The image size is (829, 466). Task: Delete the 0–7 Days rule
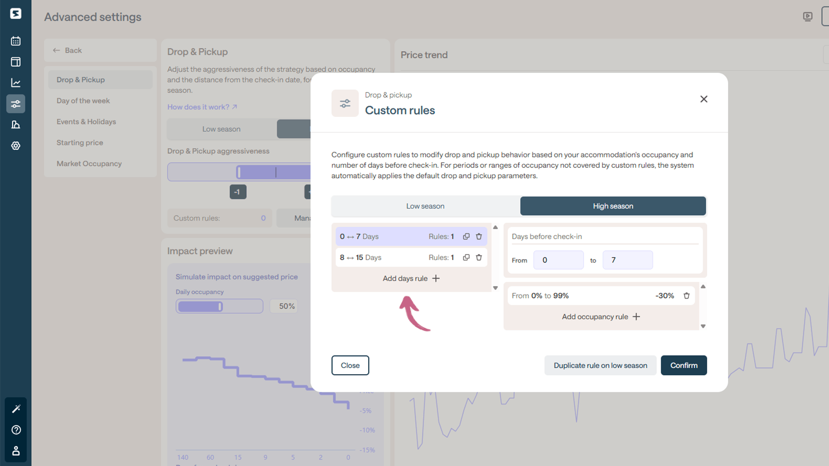(479, 236)
